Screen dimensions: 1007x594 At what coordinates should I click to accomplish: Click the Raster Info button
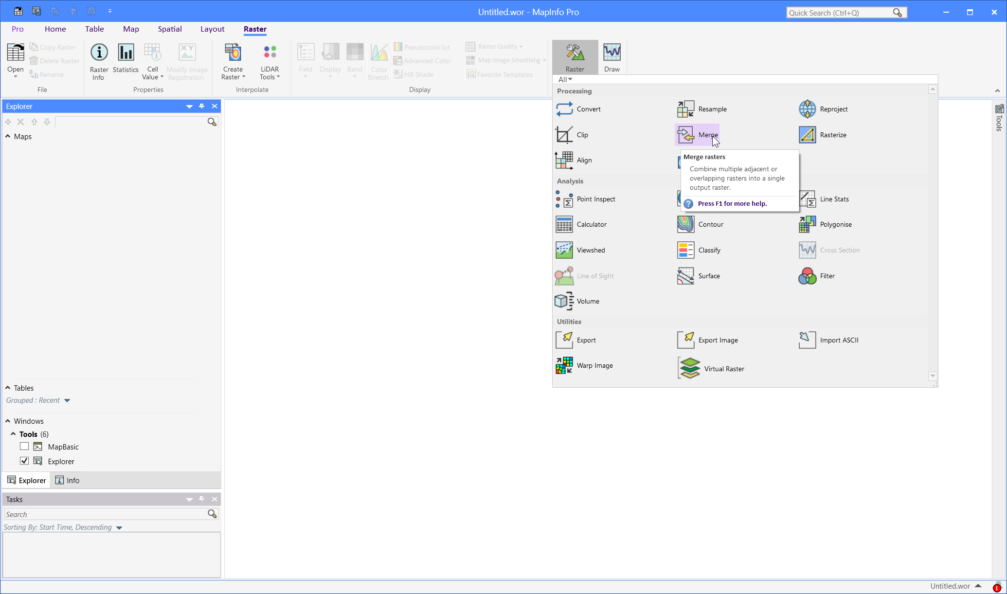click(99, 62)
